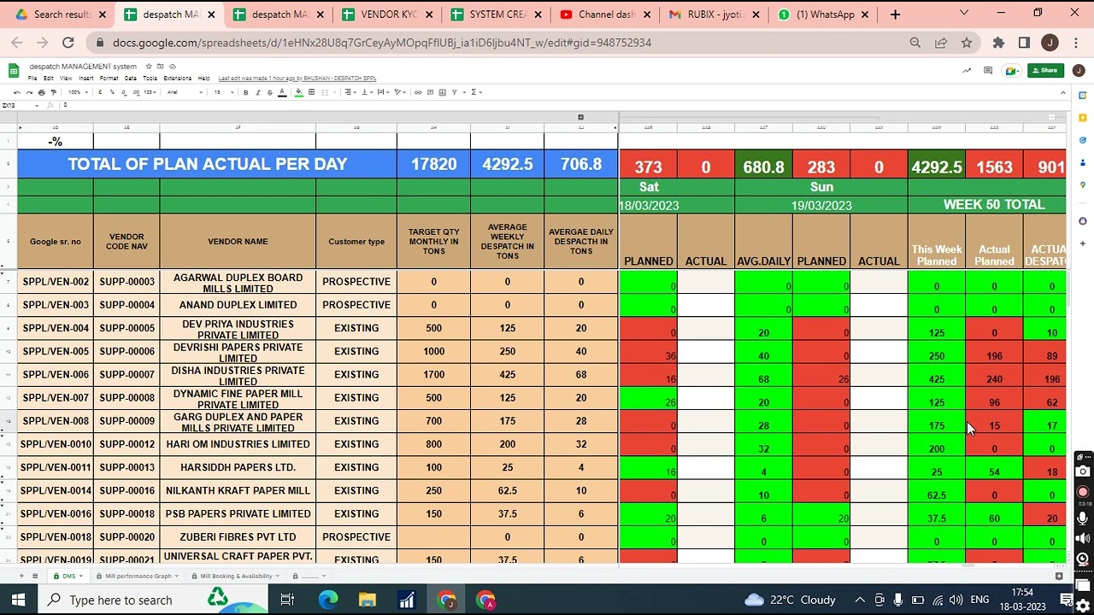The height and width of the screenshot is (615, 1094).
Task: Open the Insert menu
Action: 85,79
